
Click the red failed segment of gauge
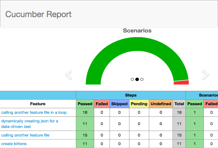tap(181, 82)
